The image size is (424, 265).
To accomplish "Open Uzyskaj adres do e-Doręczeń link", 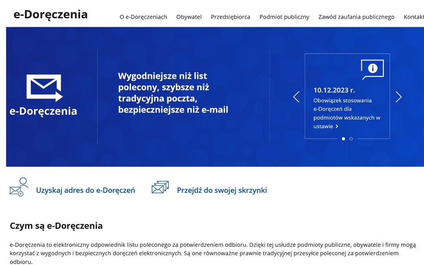I will click(x=85, y=190).
